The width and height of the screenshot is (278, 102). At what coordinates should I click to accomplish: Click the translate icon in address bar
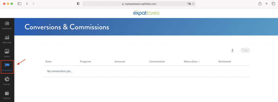coord(189,4)
